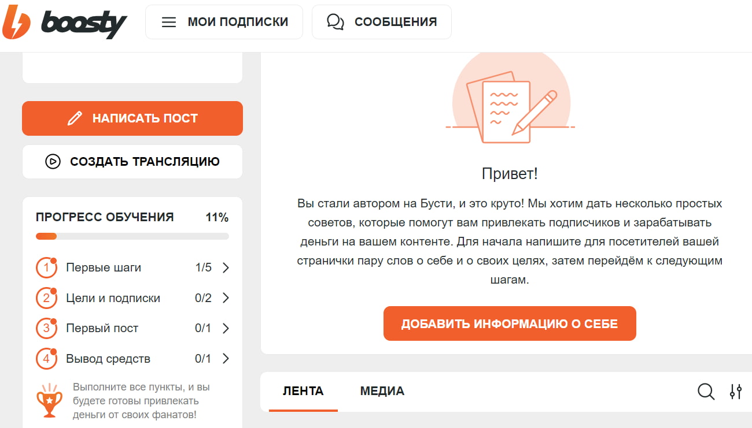Open feed search via the magnifier icon

coord(706,391)
